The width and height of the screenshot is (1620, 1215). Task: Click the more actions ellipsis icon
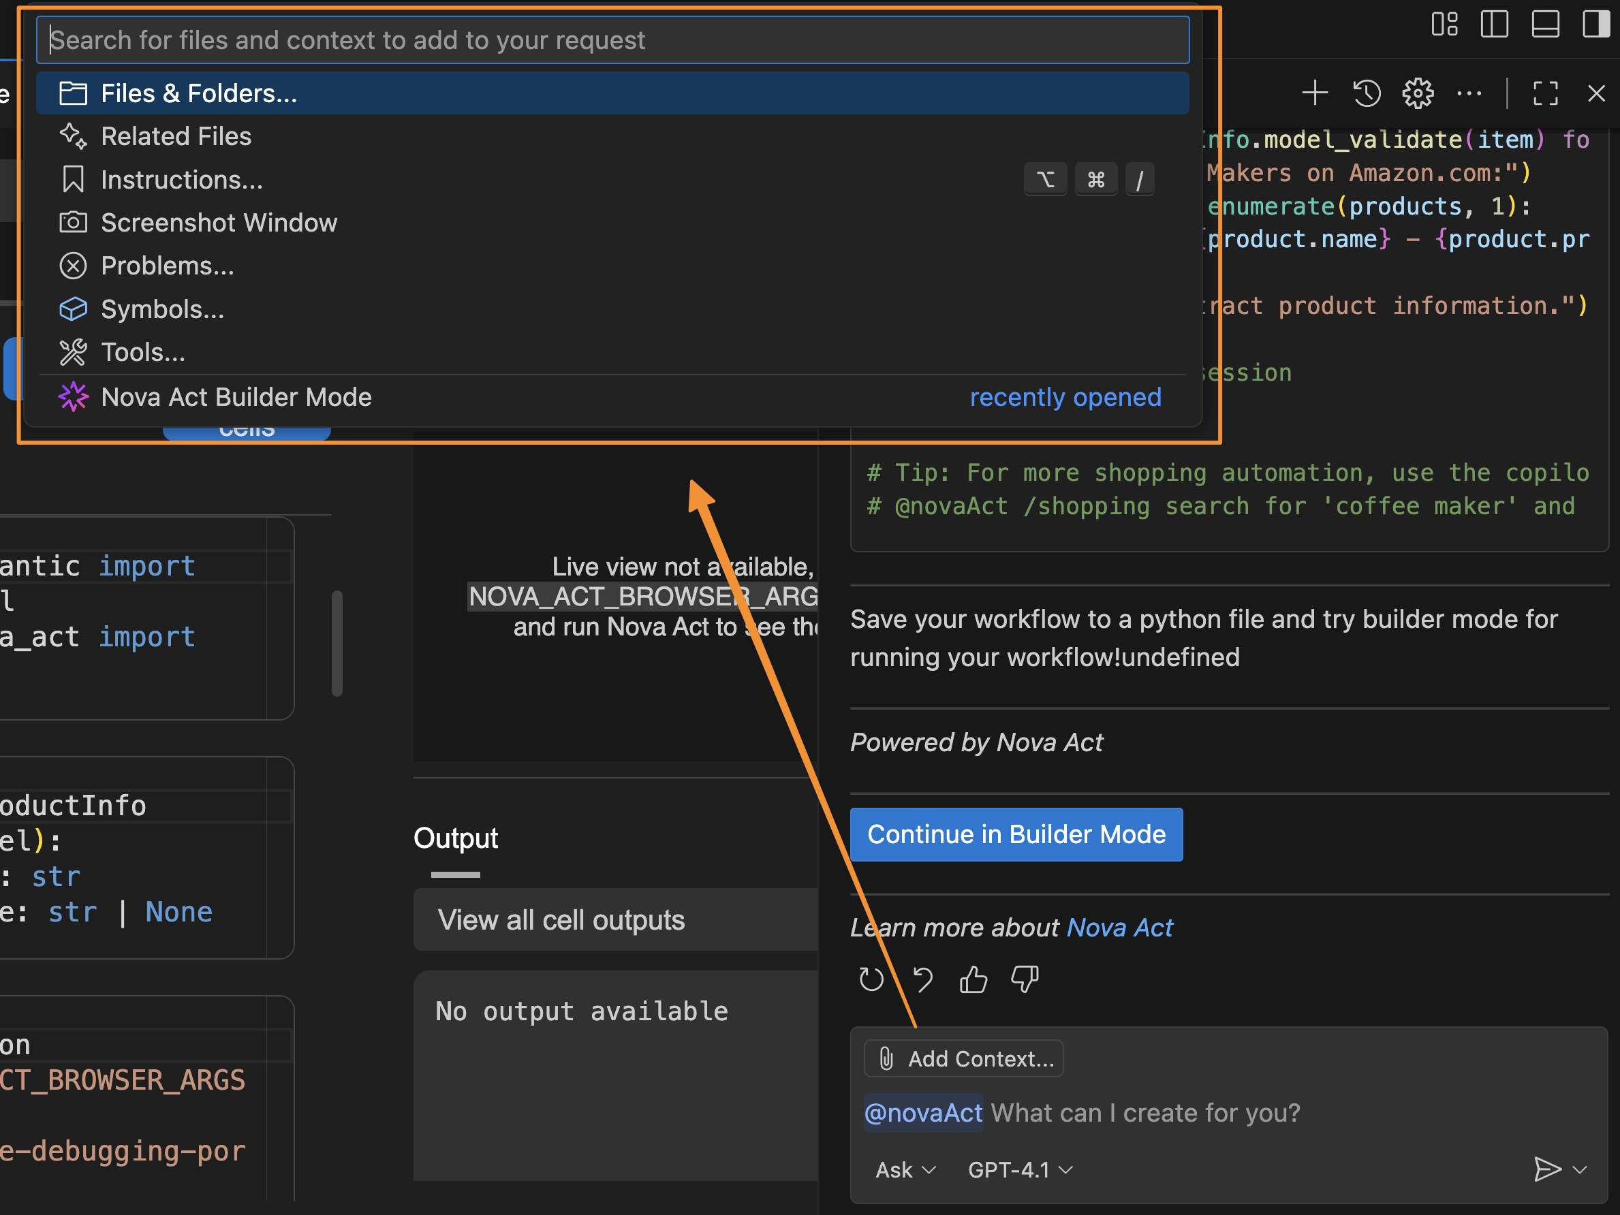pos(1469,93)
